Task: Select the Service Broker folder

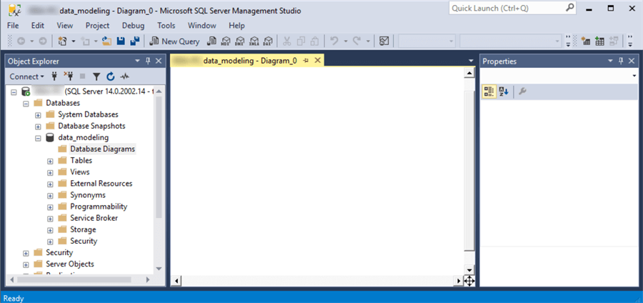Action: point(94,218)
